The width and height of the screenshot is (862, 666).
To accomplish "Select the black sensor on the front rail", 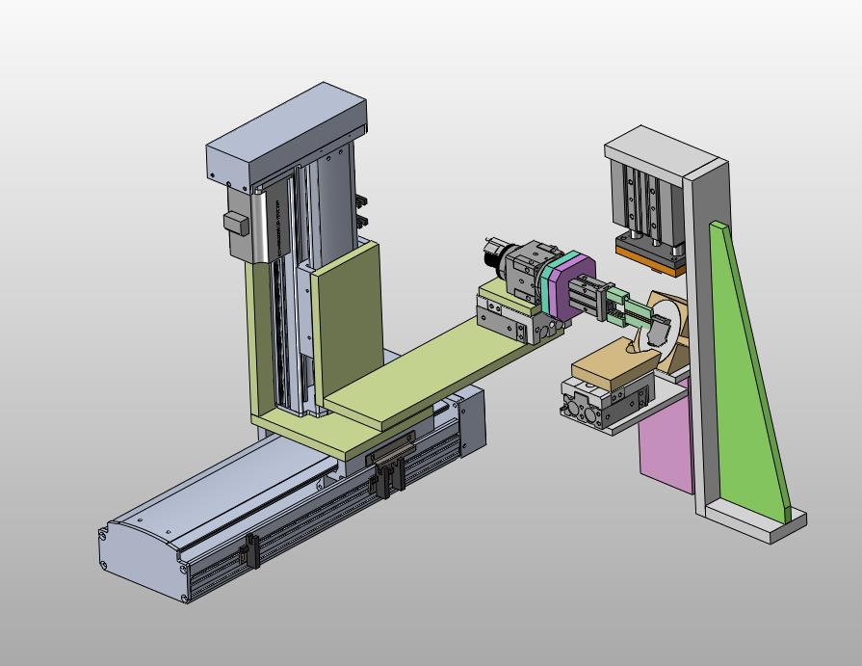I will (252, 550).
